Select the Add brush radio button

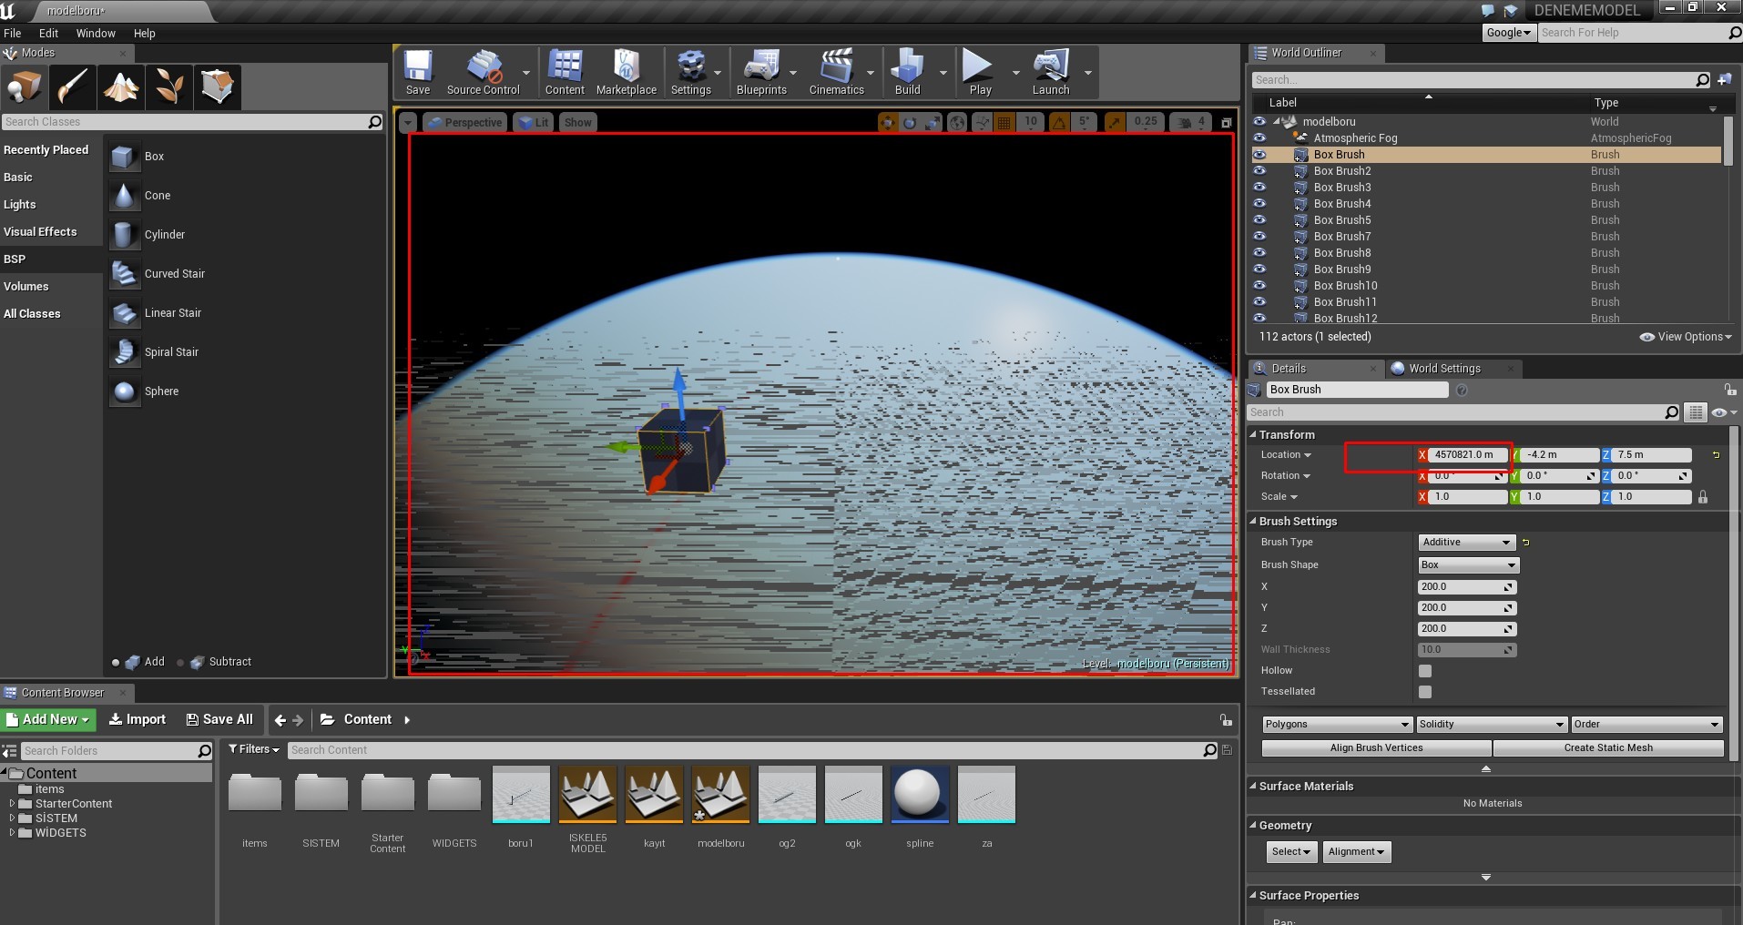point(116,663)
